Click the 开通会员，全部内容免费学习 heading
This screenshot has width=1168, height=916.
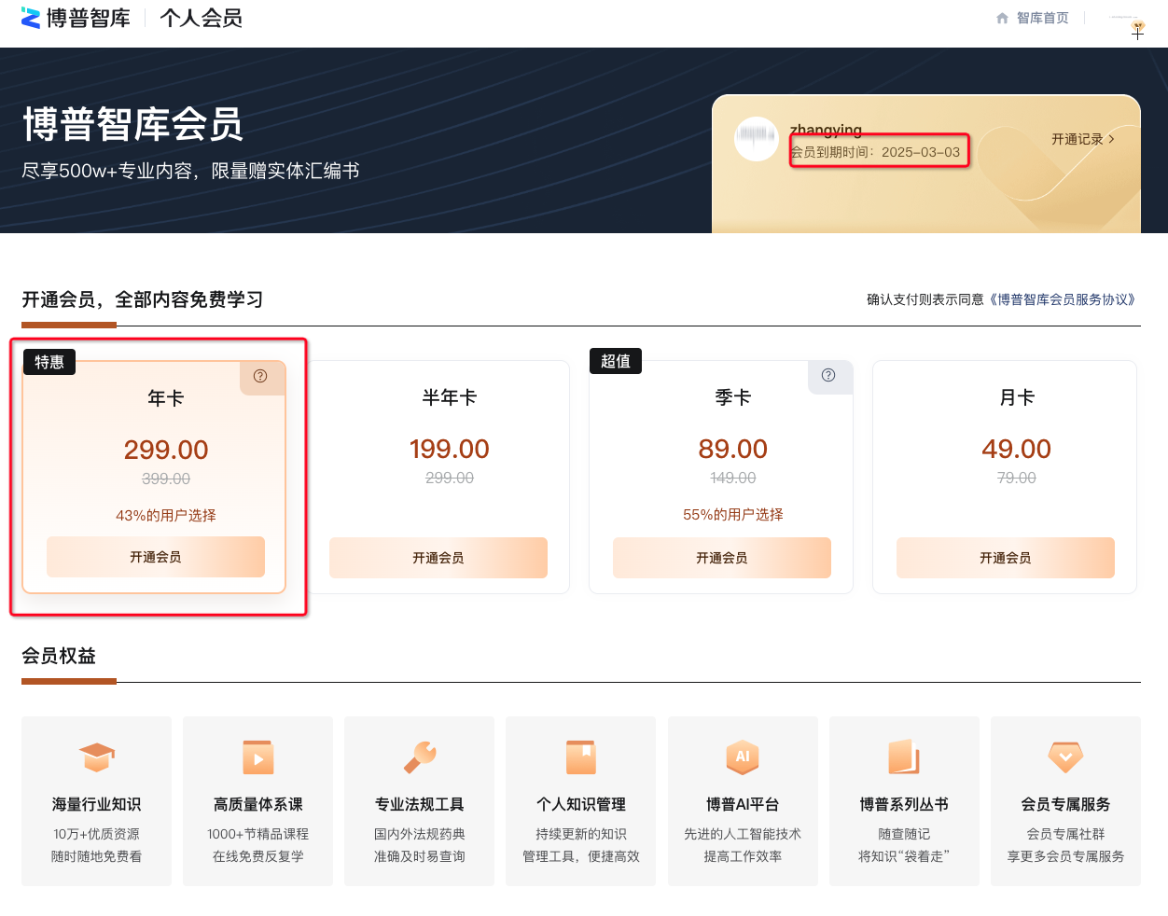143,299
